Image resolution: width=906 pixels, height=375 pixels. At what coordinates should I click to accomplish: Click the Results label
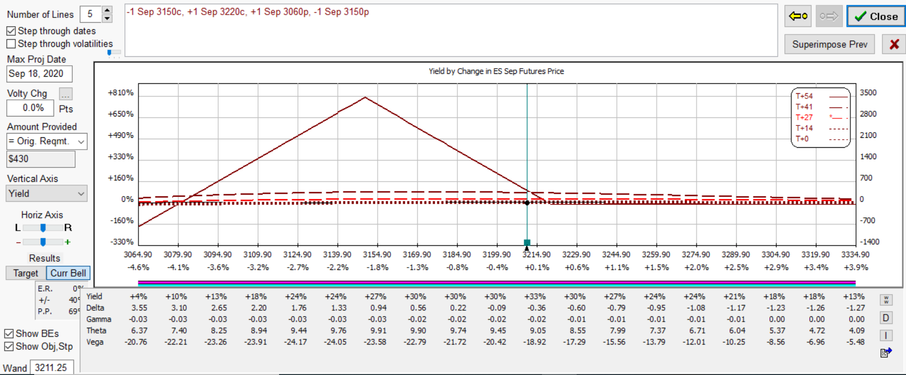tap(45, 259)
